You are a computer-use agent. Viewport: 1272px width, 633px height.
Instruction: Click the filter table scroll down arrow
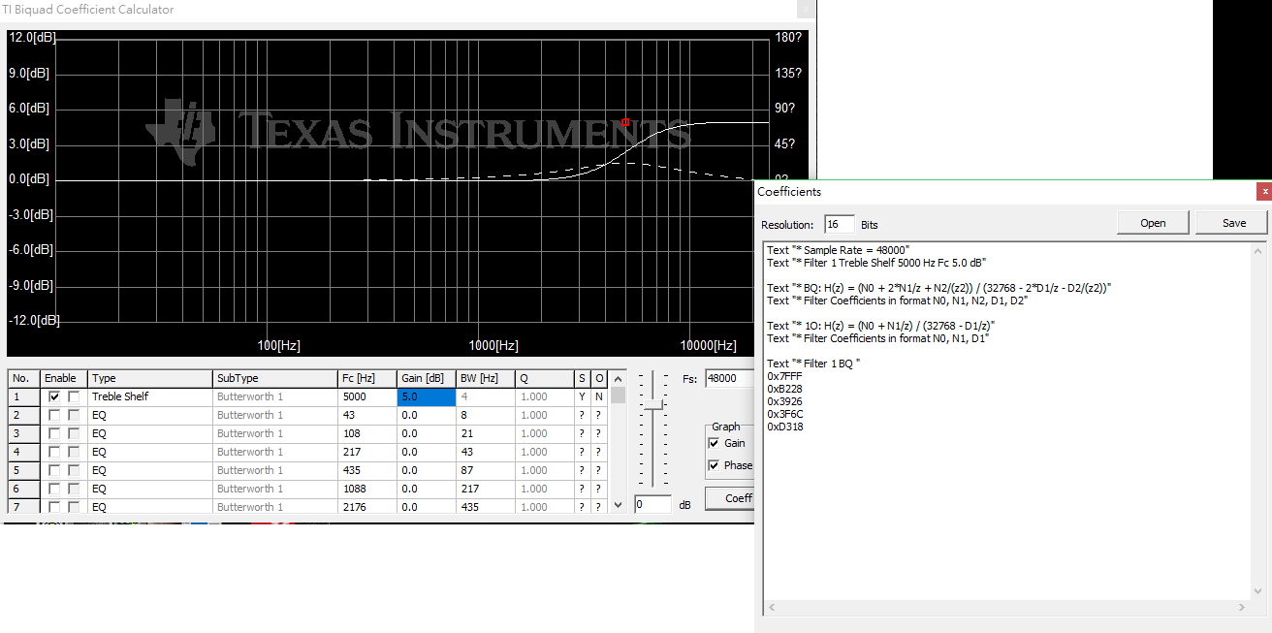point(619,505)
